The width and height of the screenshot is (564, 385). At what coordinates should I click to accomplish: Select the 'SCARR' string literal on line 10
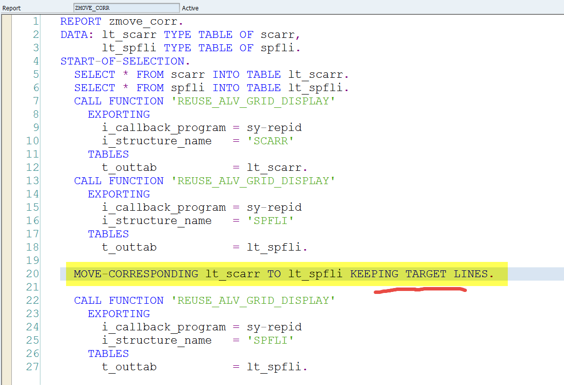(x=270, y=141)
